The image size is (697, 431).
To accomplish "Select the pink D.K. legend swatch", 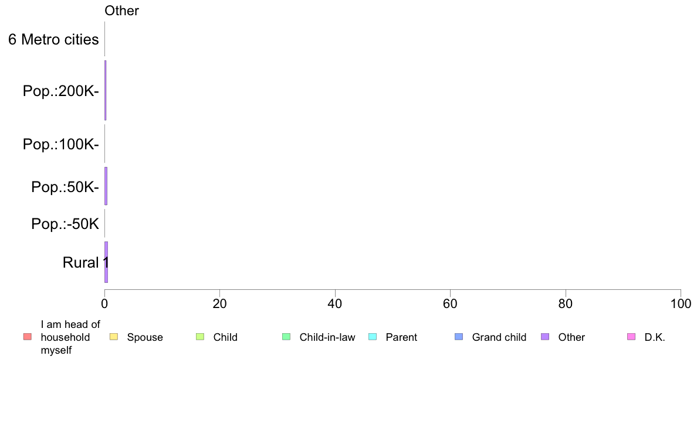I will [631, 337].
